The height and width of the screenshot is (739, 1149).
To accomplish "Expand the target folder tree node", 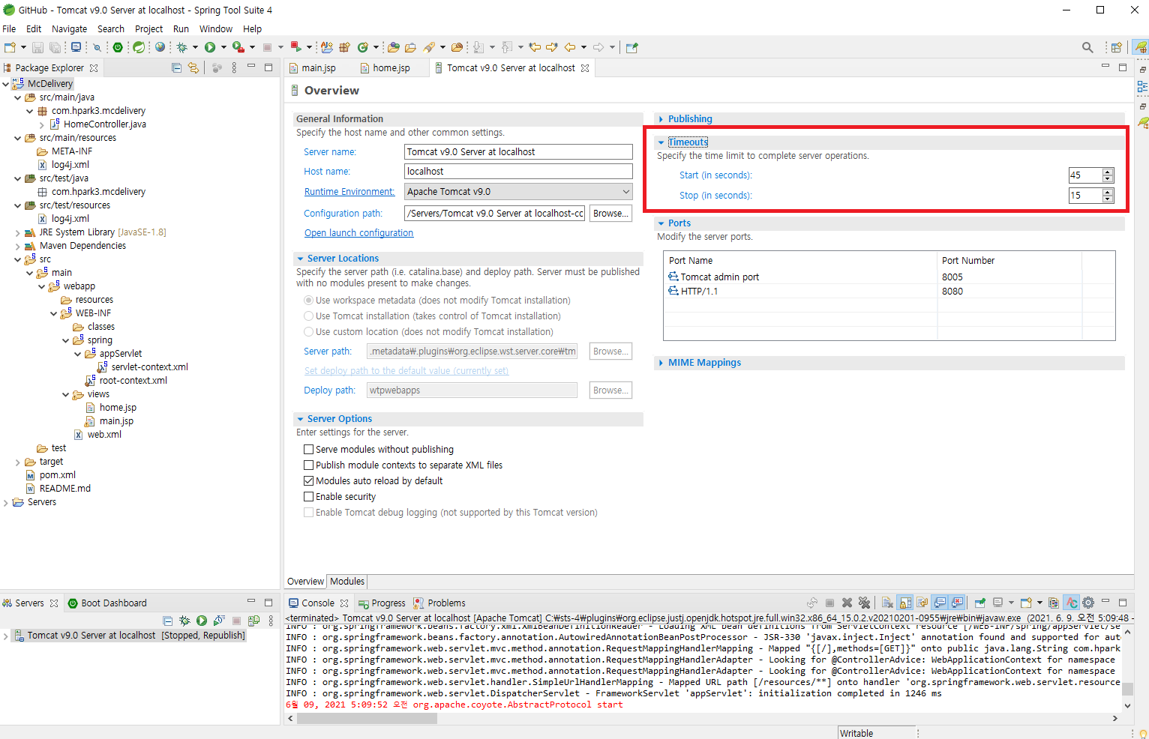I will pos(18,462).
